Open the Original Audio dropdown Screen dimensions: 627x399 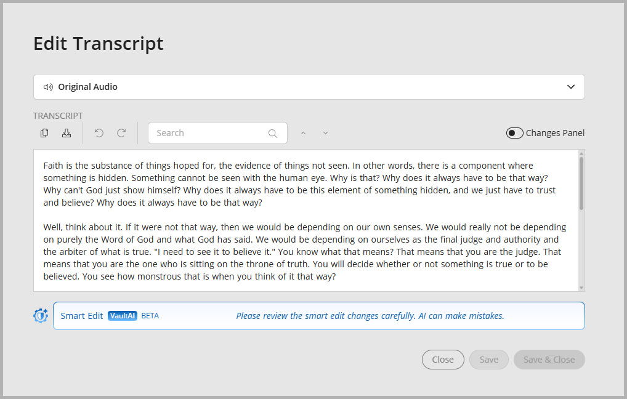(570, 87)
